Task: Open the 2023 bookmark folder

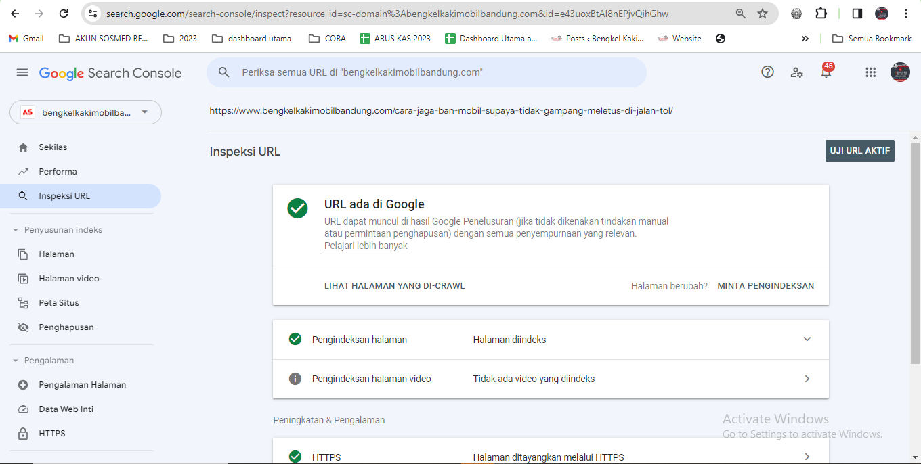Action: point(180,39)
